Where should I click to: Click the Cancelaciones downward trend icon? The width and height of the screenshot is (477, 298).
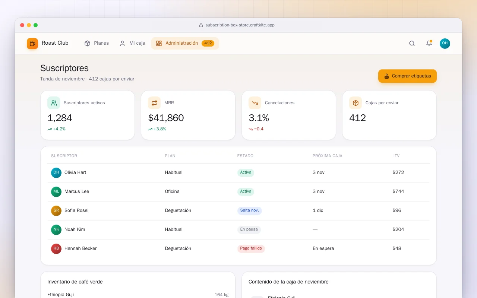pyautogui.click(x=255, y=103)
